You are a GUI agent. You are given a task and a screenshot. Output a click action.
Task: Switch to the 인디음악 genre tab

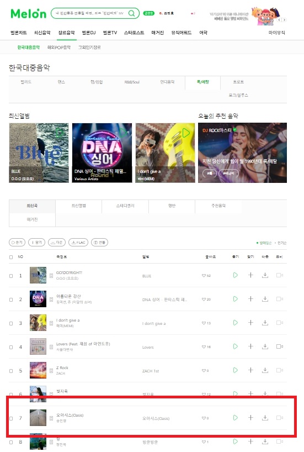coord(167,82)
